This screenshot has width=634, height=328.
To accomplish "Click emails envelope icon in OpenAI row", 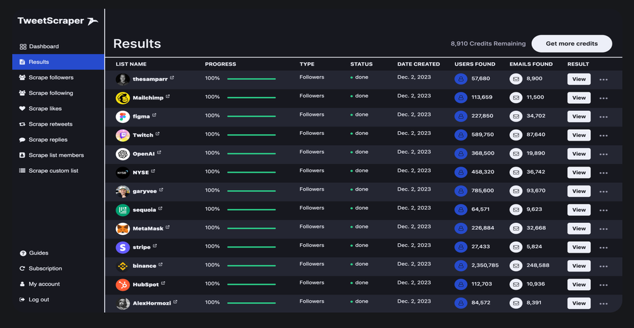I will tap(516, 154).
